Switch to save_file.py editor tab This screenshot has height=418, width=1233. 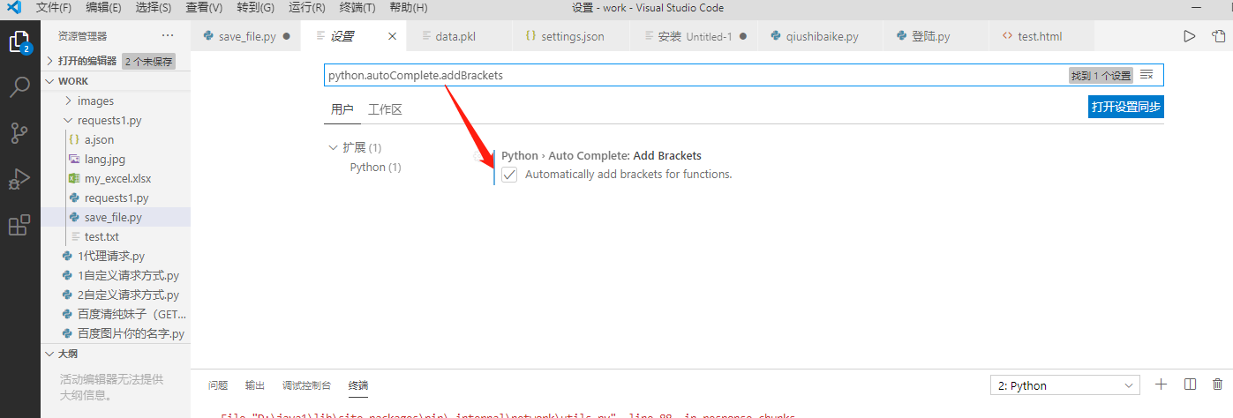pos(246,36)
